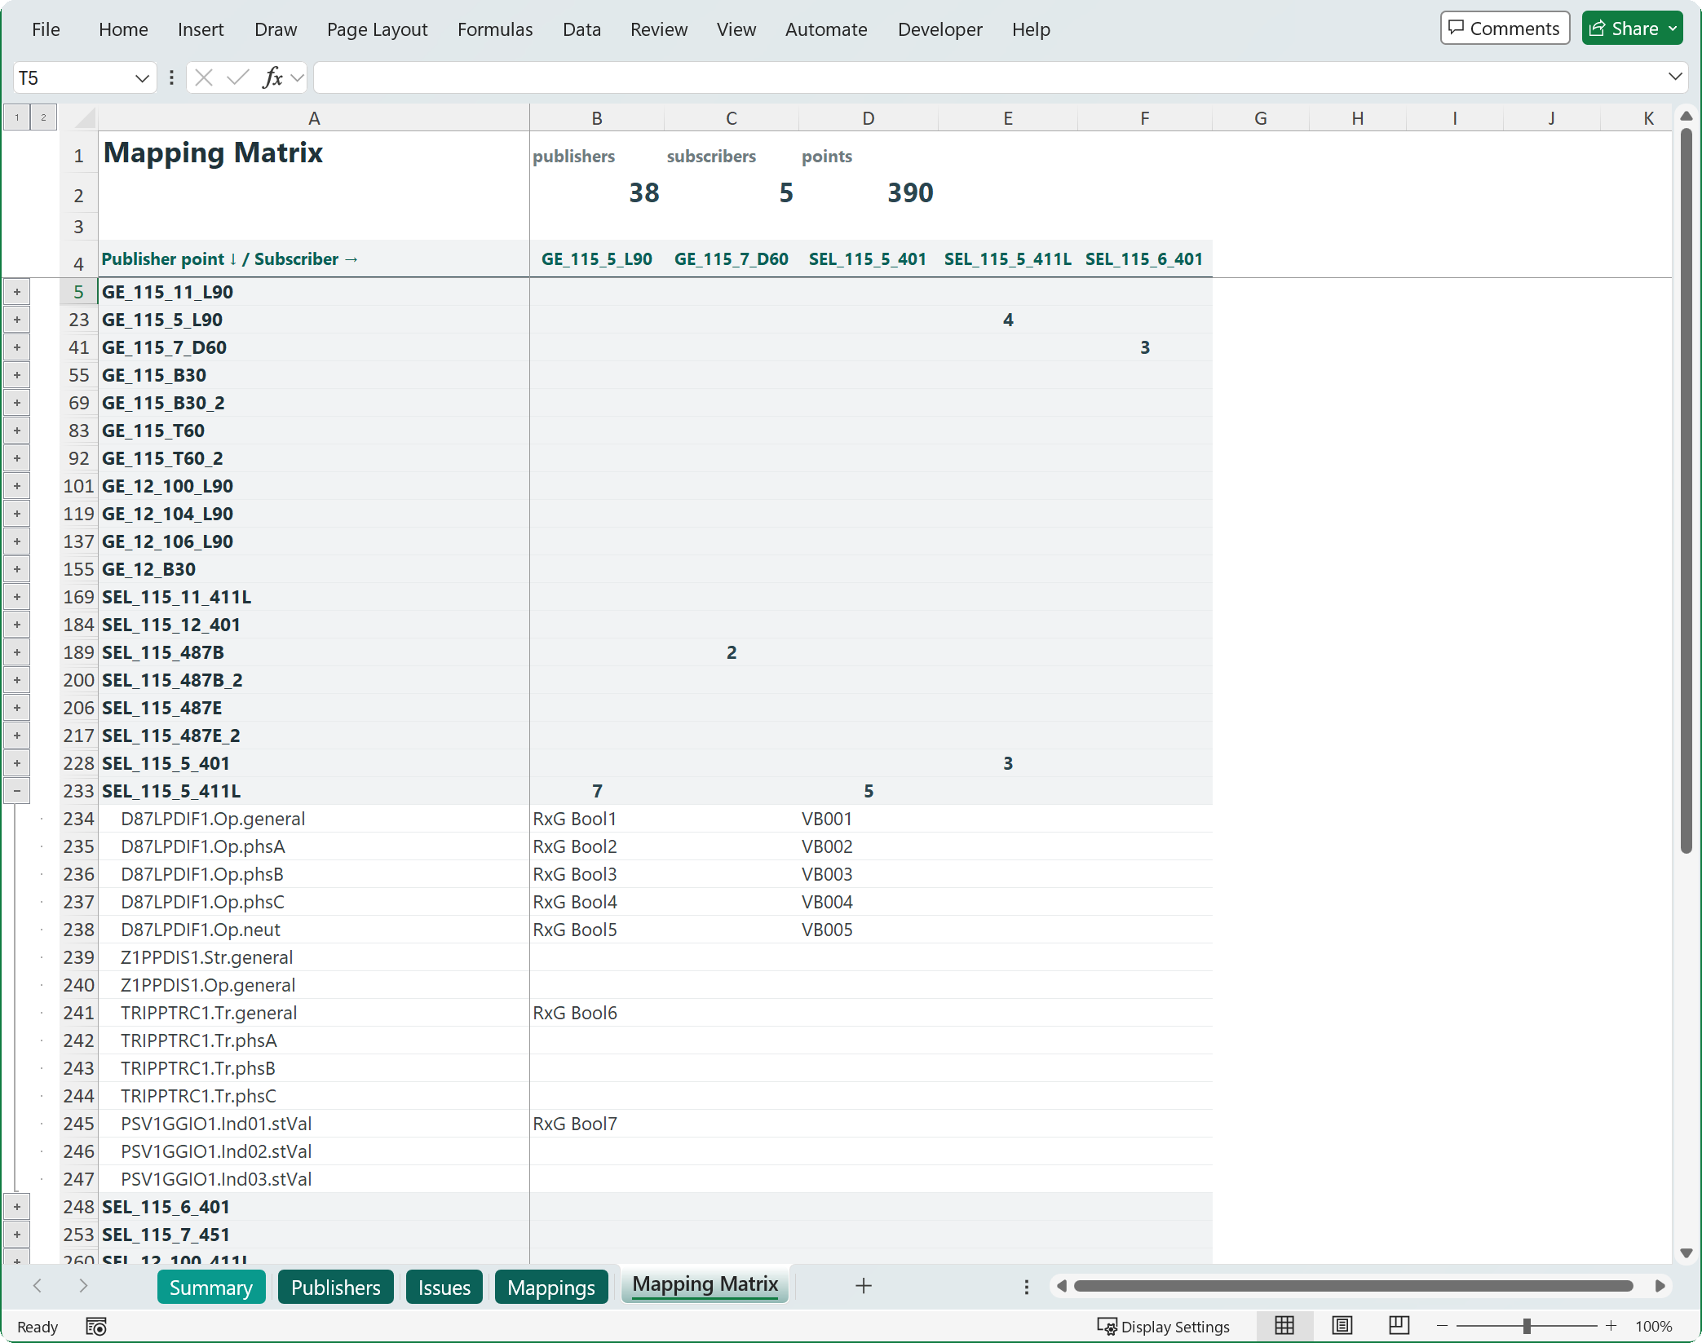Switch to the Summary sheet tab
Screen dimensions: 1702x1343
pyautogui.click(x=211, y=1287)
